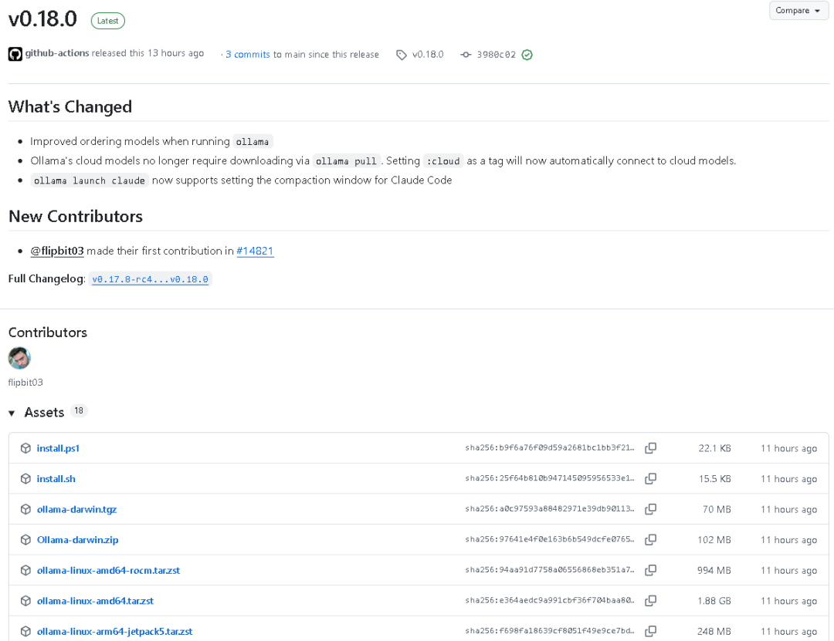Copy SHA256 hash for Ollama-darwin.zip
This screenshot has height=641, width=834.
(651, 540)
